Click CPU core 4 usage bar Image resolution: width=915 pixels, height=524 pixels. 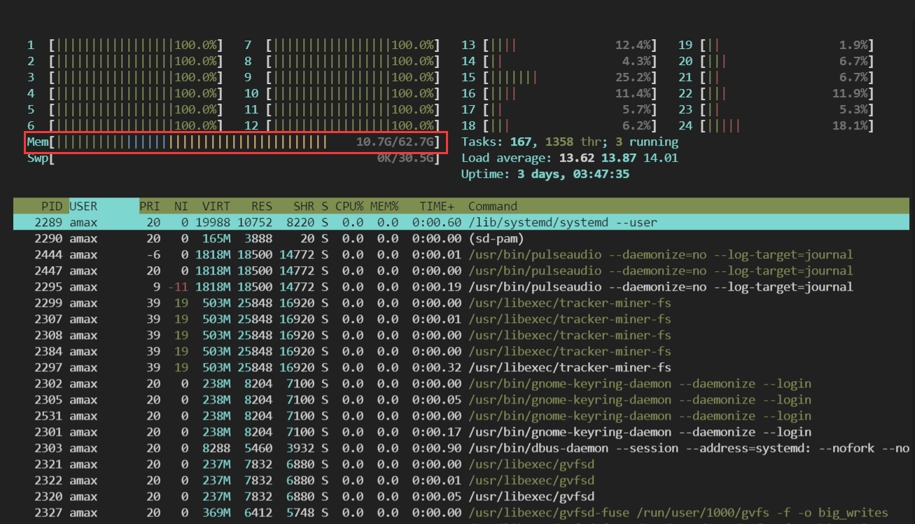click(x=125, y=93)
